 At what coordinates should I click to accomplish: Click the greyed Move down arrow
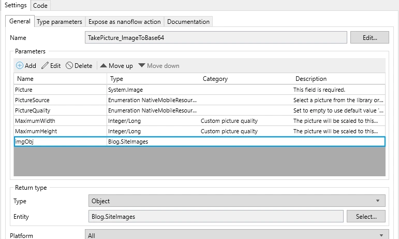142,65
